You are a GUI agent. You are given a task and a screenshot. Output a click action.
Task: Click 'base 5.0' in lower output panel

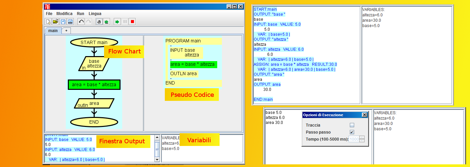coord(274,113)
